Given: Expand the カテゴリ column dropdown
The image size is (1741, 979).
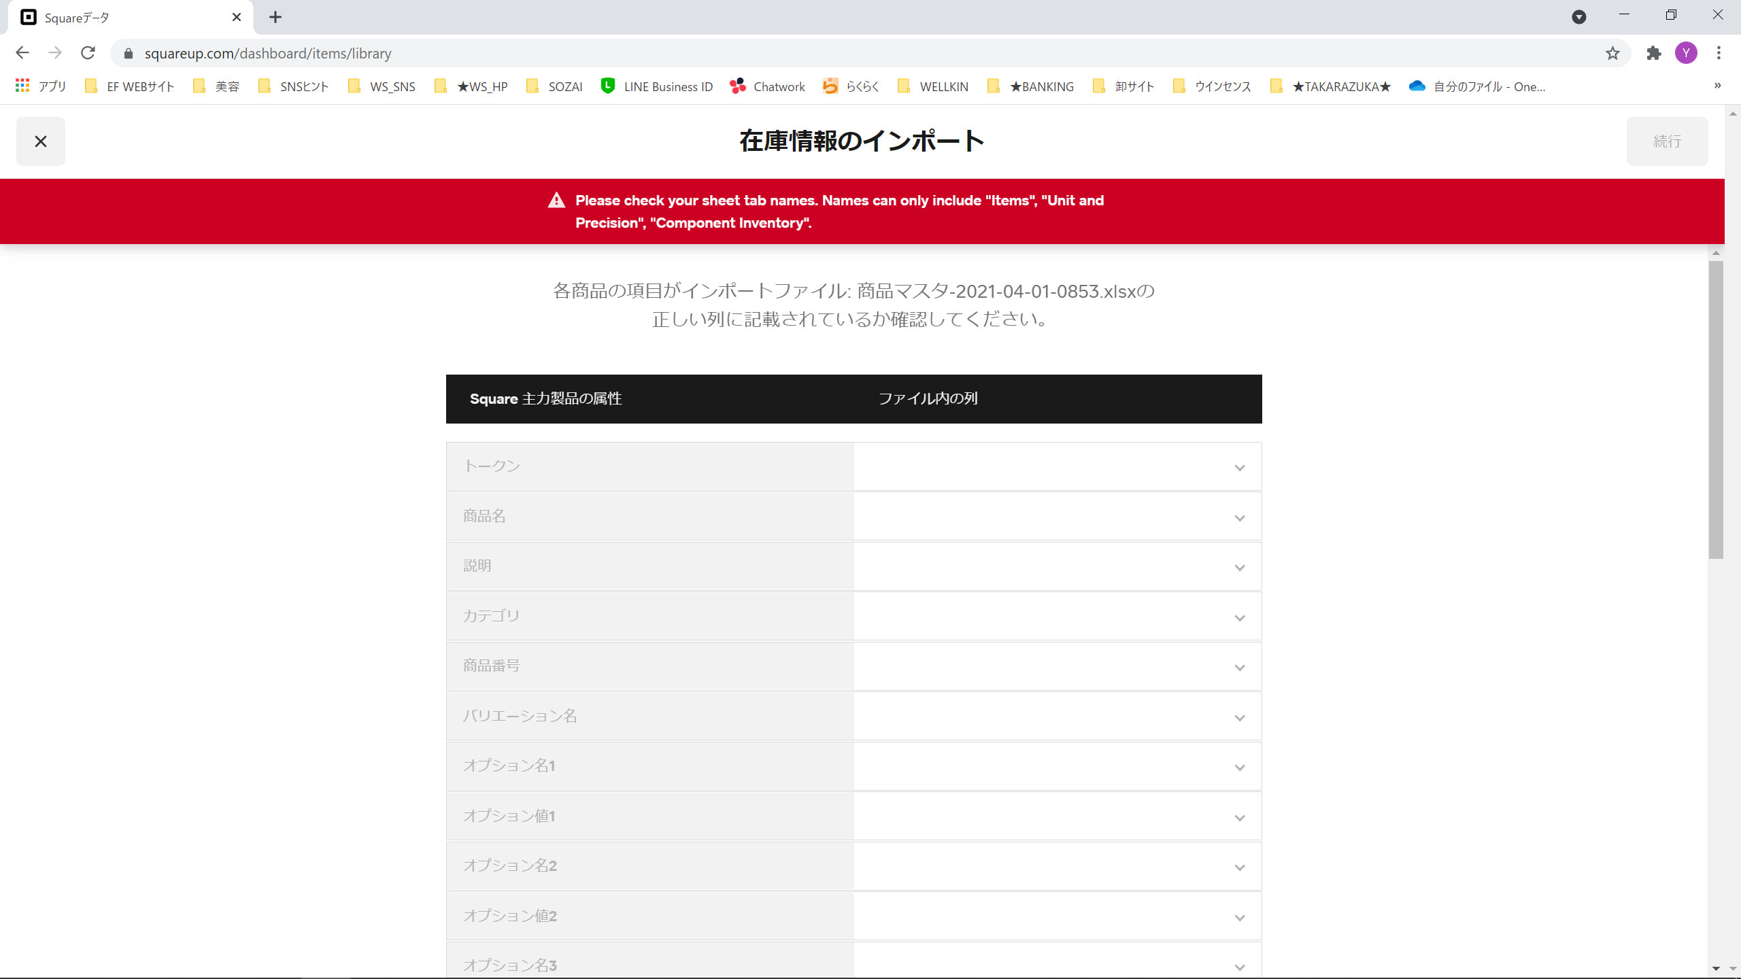Looking at the screenshot, I should point(1058,617).
